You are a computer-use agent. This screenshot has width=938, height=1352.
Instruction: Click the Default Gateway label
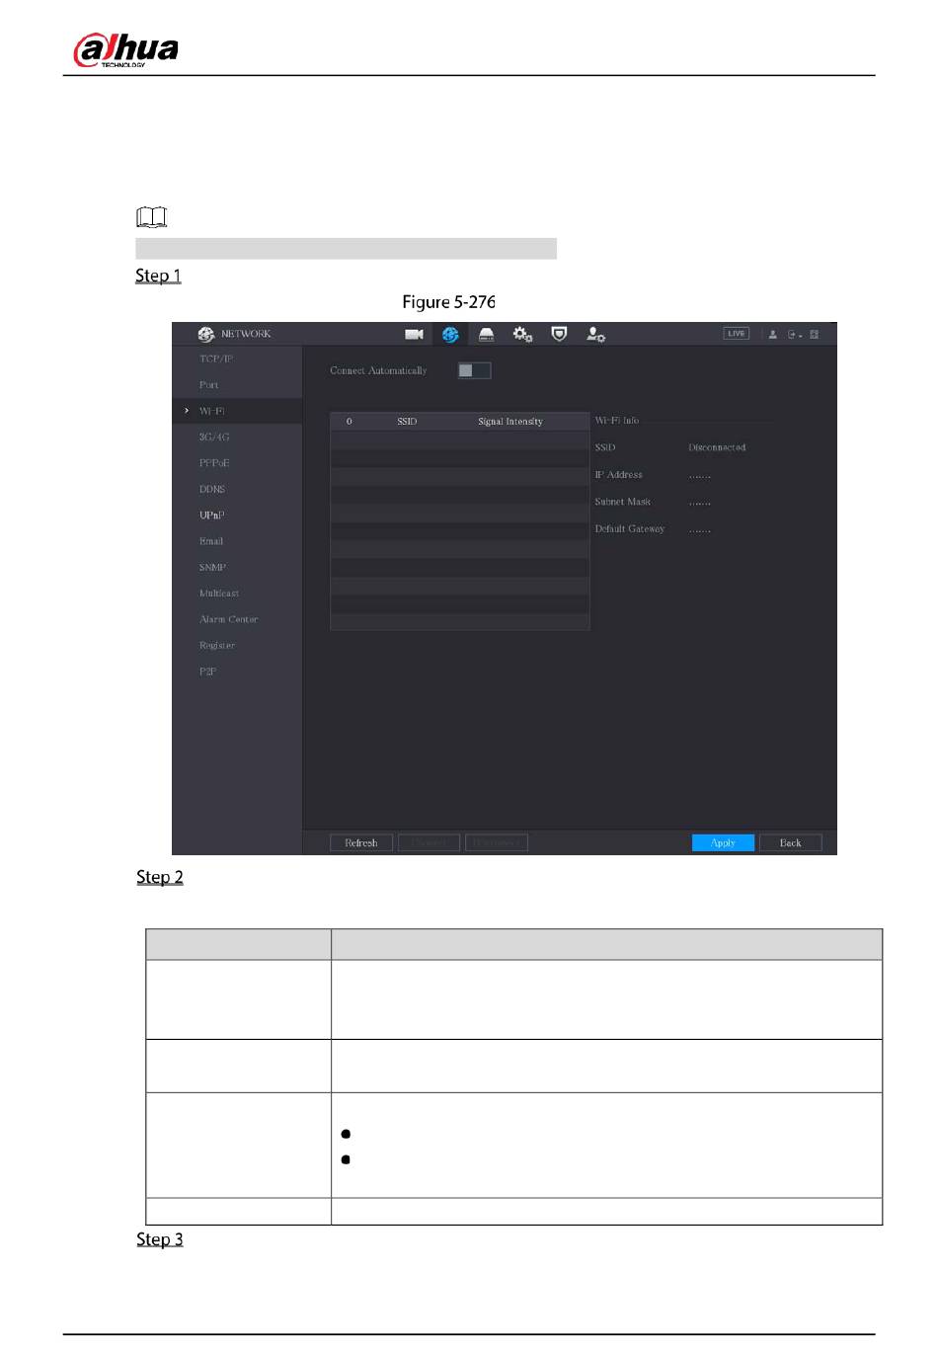pyautogui.click(x=629, y=529)
